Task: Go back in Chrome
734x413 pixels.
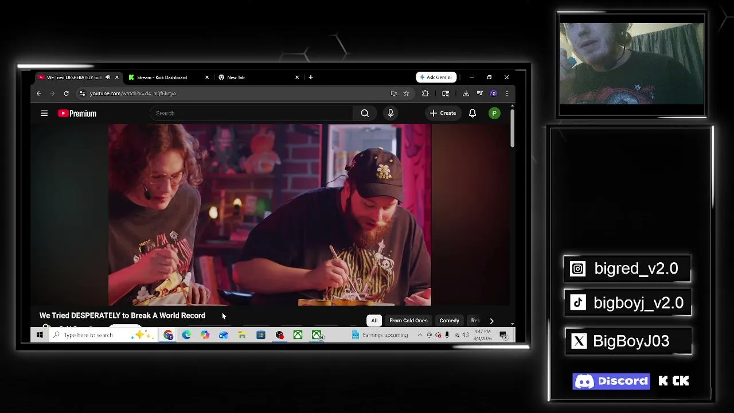Action: pos(39,93)
